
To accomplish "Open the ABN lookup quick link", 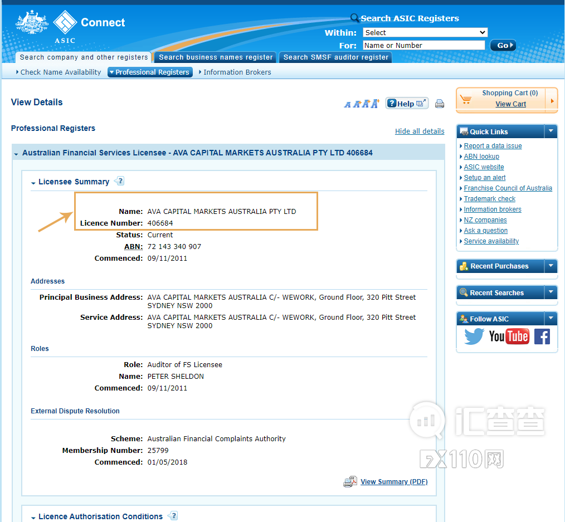I will [481, 157].
